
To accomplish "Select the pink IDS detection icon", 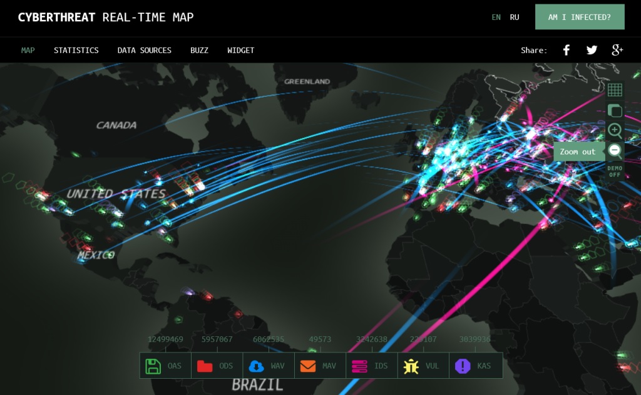I will (359, 366).
